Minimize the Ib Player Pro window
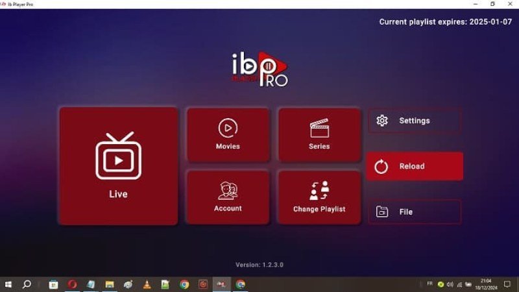519x292 pixels. tap(476, 4)
